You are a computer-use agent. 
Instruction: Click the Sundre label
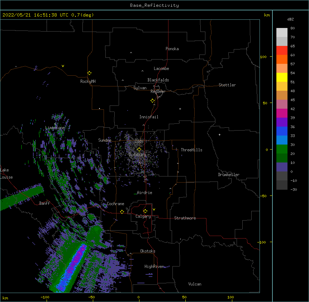click(x=105, y=140)
